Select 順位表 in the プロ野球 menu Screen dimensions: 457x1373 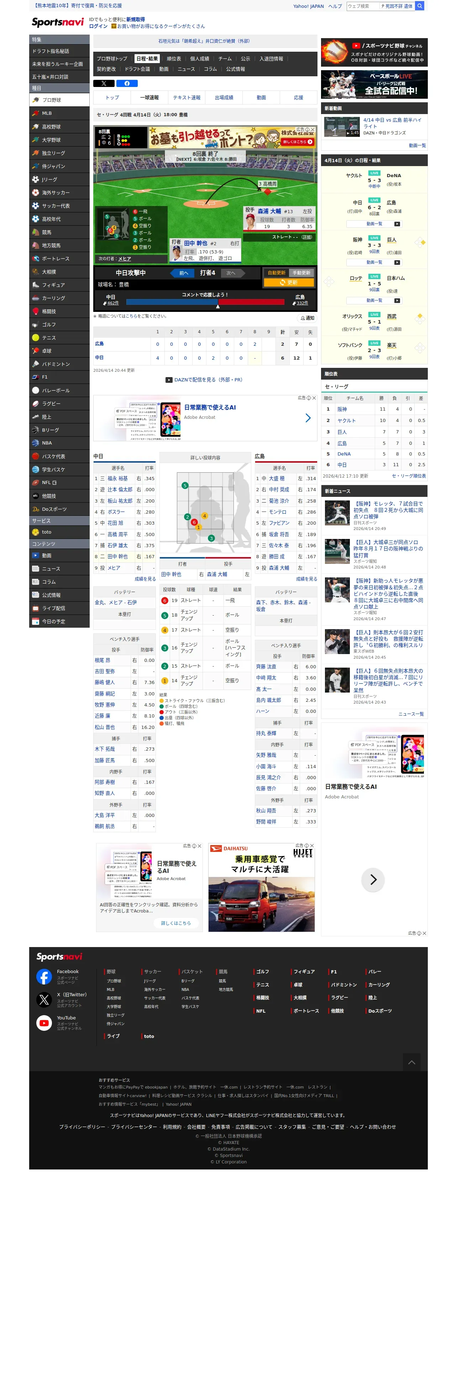(173, 58)
